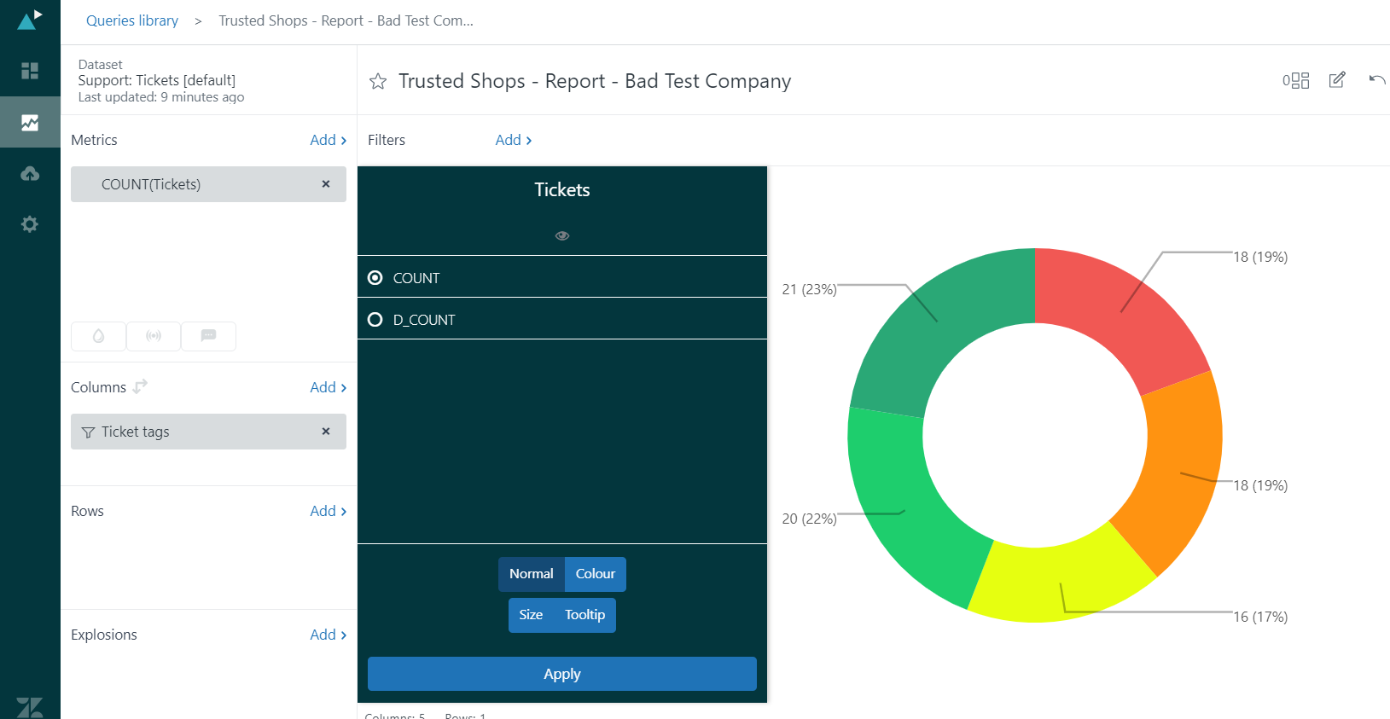Screen dimensions: 1390x719
Task: Remove the COUNT(Tickets) metric with its X
Action: click(x=326, y=184)
